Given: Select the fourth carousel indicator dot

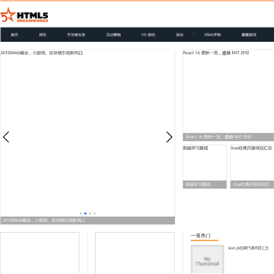Looking at the screenshot, I should (x=94, y=213).
